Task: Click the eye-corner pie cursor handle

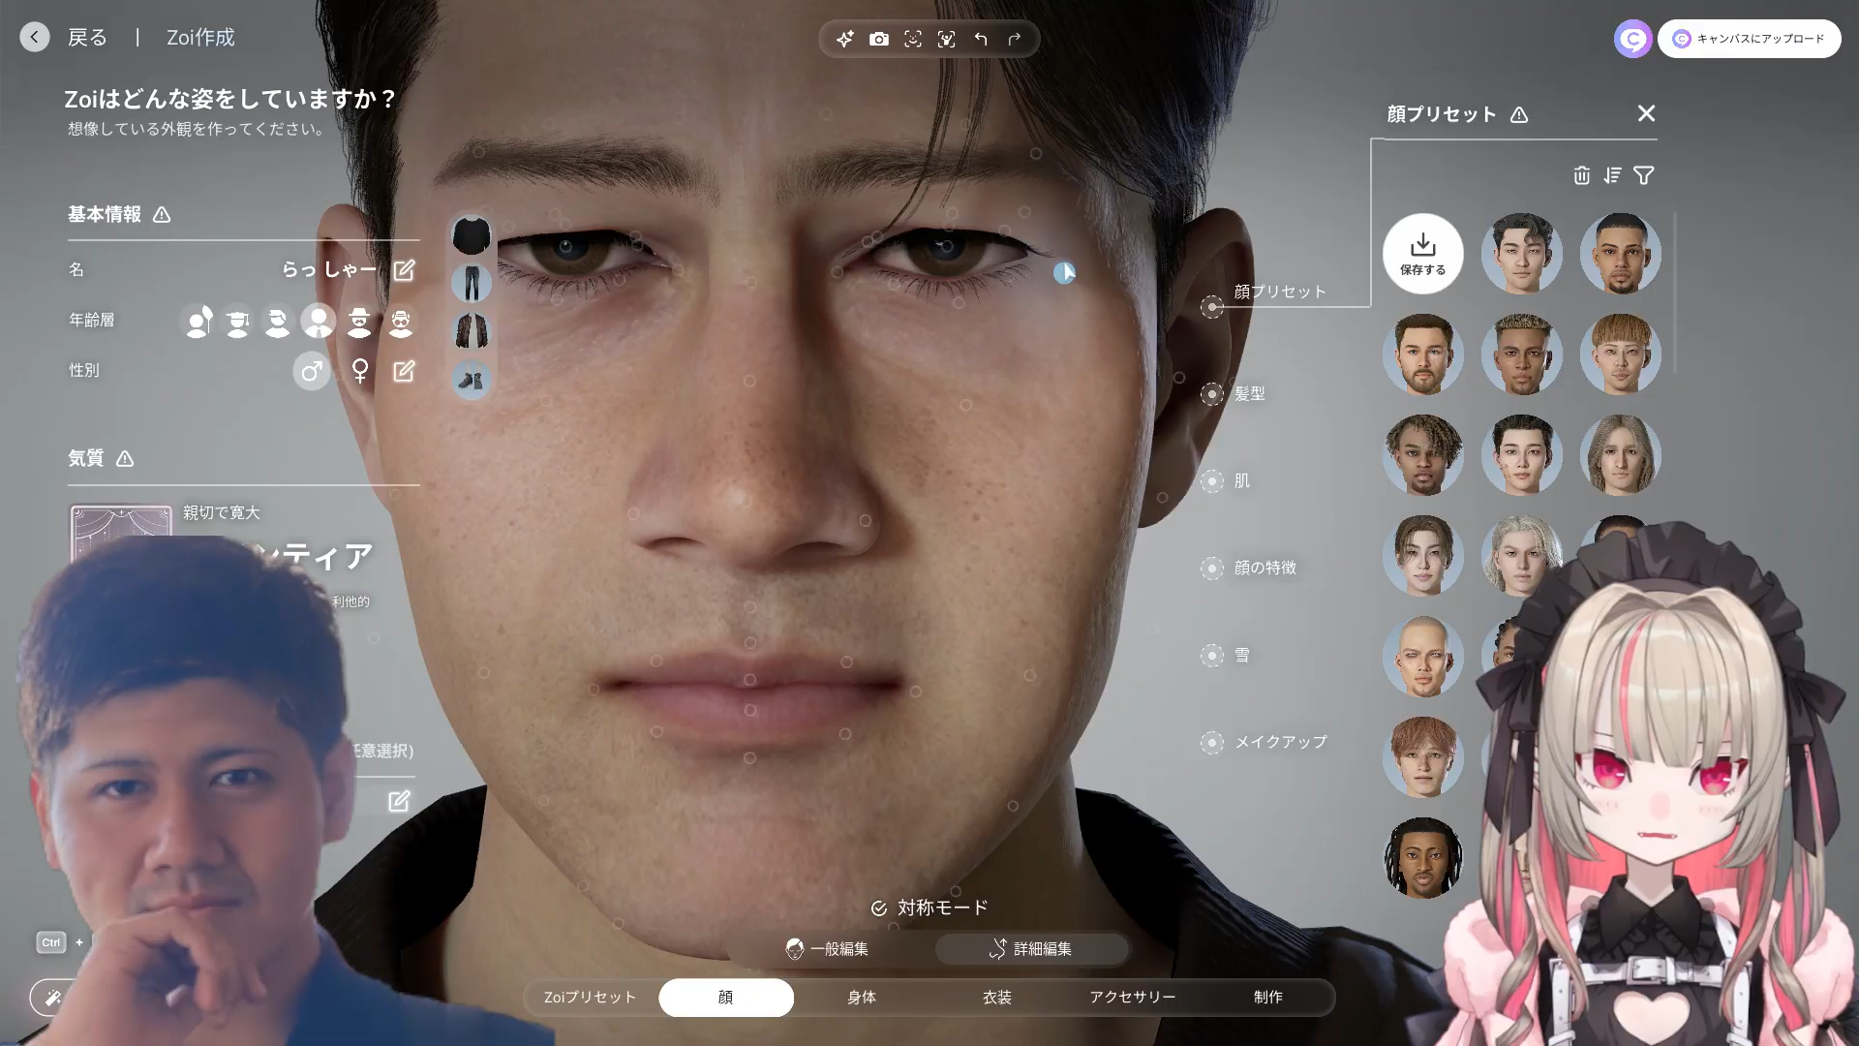Action: (1064, 273)
